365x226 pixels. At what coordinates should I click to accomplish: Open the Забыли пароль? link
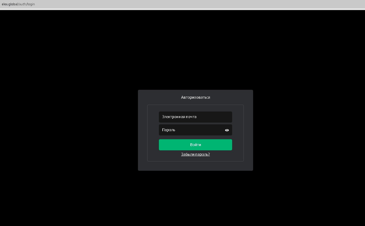point(195,154)
